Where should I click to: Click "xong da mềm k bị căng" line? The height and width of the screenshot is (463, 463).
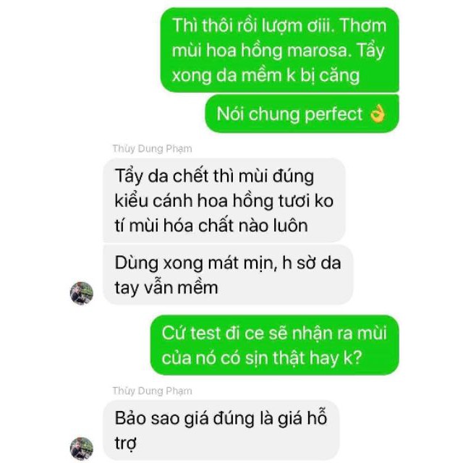[266, 75]
